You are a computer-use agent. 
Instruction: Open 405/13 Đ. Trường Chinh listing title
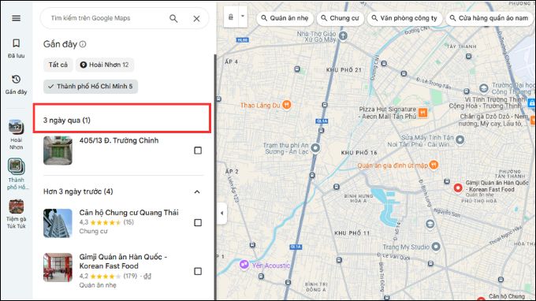click(119, 140)
